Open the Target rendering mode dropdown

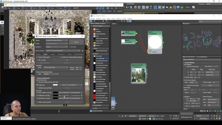[x=57, y=40]
